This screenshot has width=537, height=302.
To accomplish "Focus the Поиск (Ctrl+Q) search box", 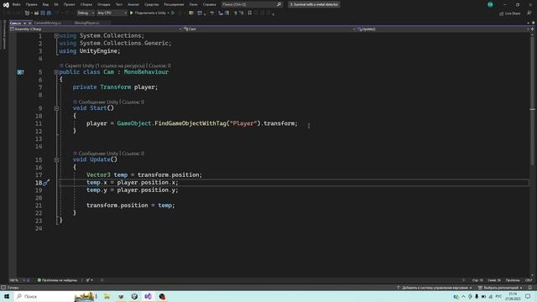I will click(x=252, y=4).
